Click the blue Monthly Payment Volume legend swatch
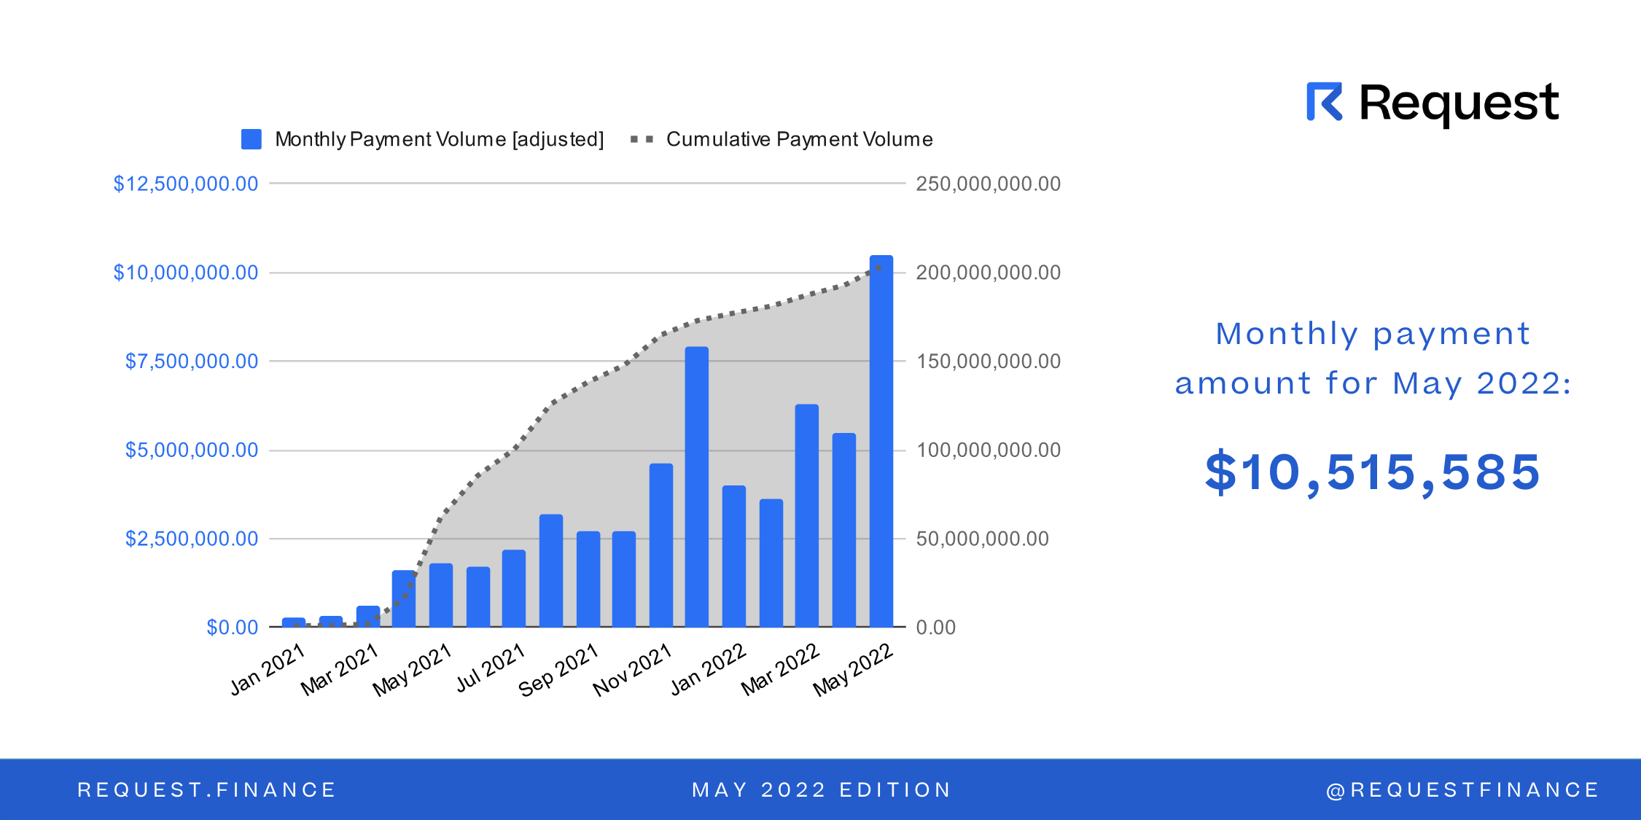Viewport: 1641px width, 820px height. click(252, 139)
